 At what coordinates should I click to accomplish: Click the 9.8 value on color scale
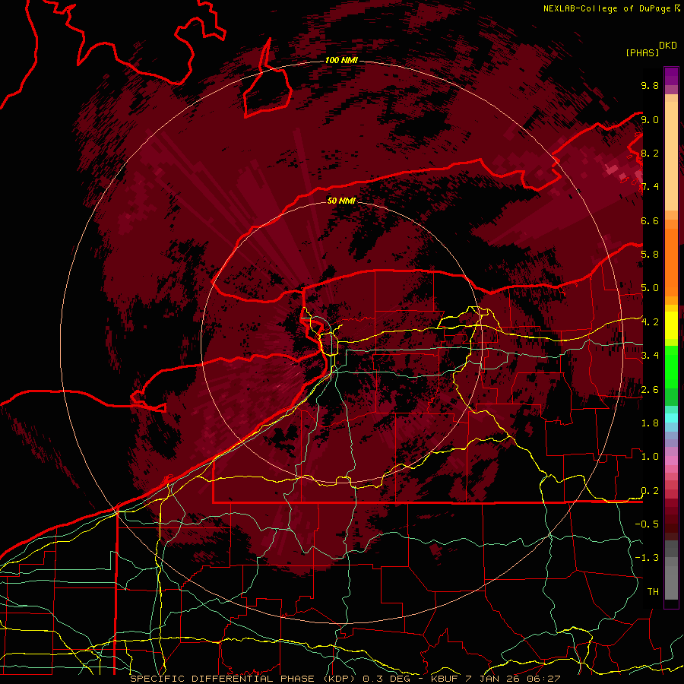650,85
